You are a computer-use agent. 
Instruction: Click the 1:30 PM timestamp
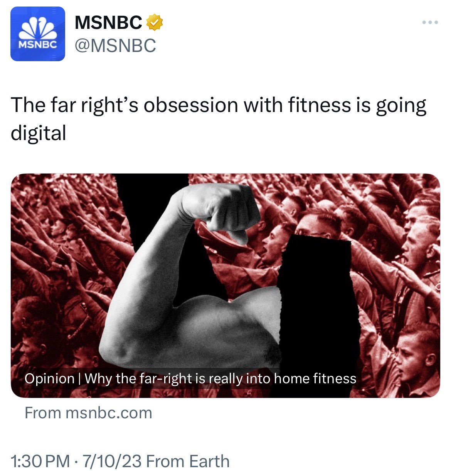[40, 461]
